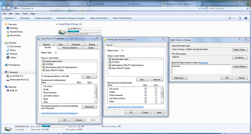Toggle Deny checkbox for List folder contents

(156, 98)
